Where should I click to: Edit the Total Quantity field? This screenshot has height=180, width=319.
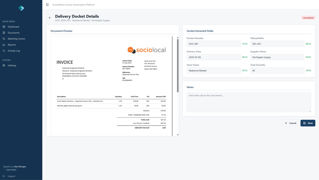click(x=277, y=70)
